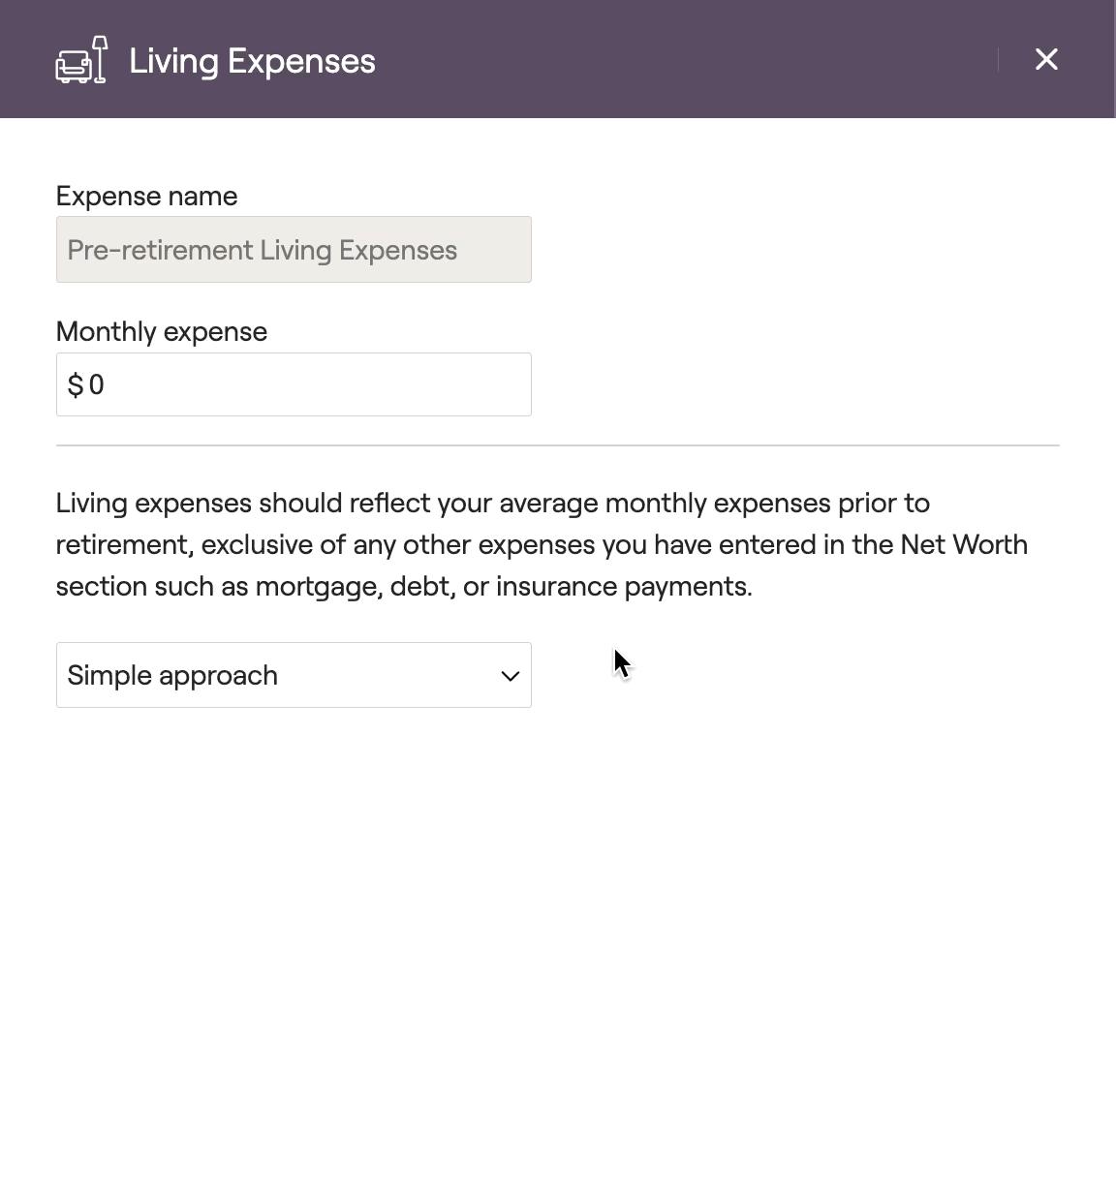Click the 0 value in Monthly expense

[x=96, y=385]
